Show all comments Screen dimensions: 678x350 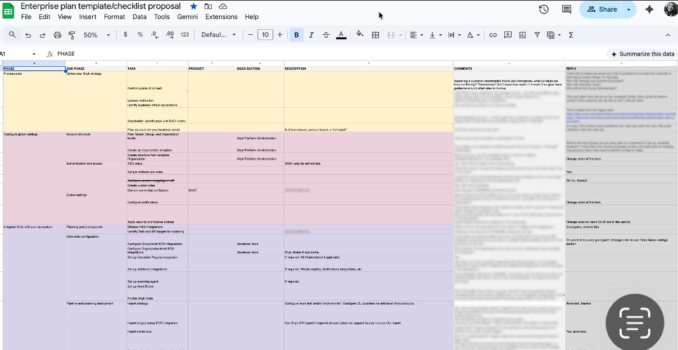point(566,9)
